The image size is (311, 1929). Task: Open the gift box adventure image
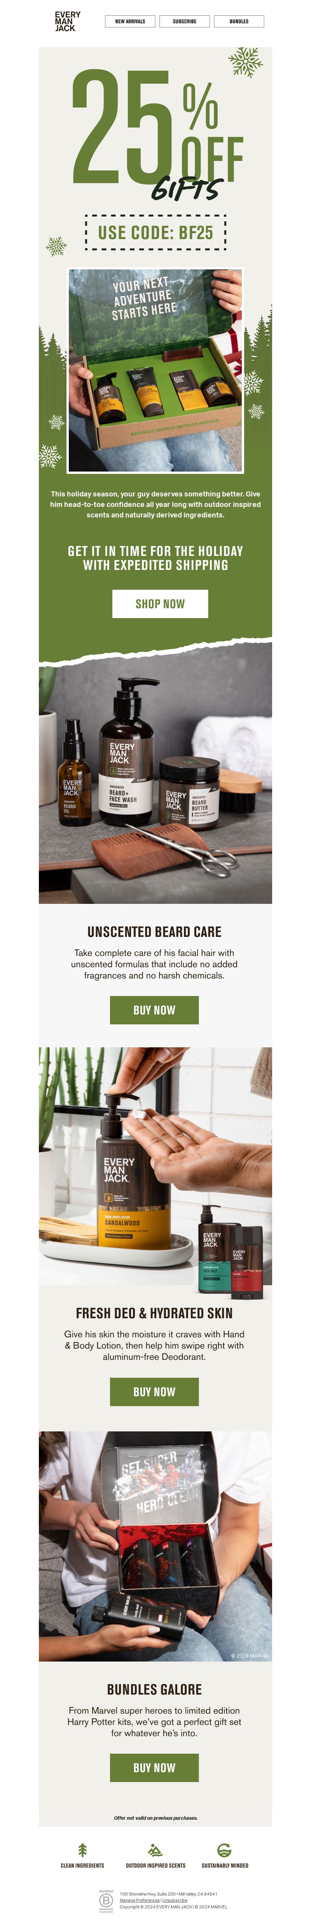(x=155, y=370)
